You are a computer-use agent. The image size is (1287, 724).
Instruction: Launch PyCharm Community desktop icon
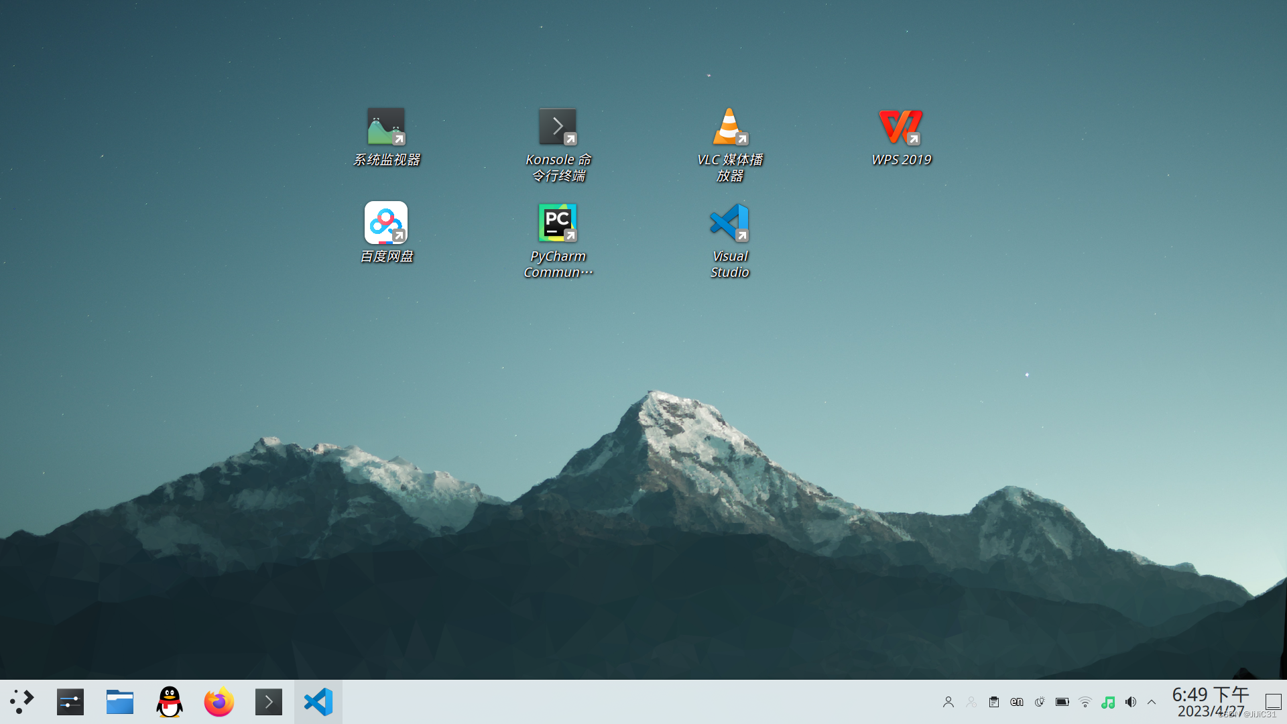tap(558, 222)
